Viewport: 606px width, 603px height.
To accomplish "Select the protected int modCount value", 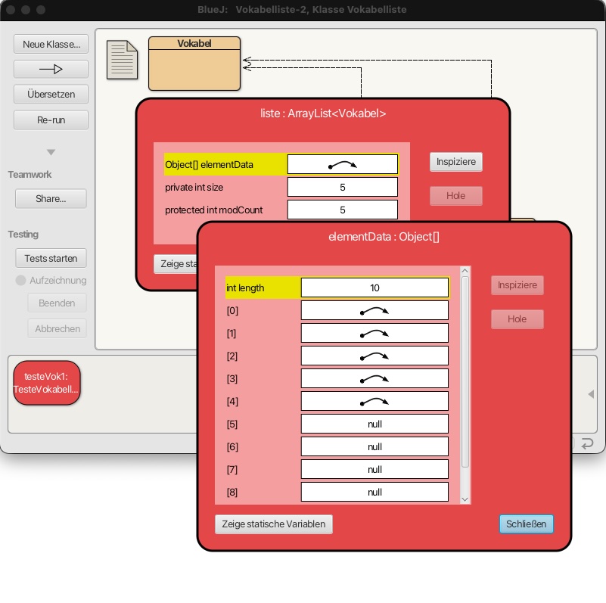I will [x=343, y=210].
